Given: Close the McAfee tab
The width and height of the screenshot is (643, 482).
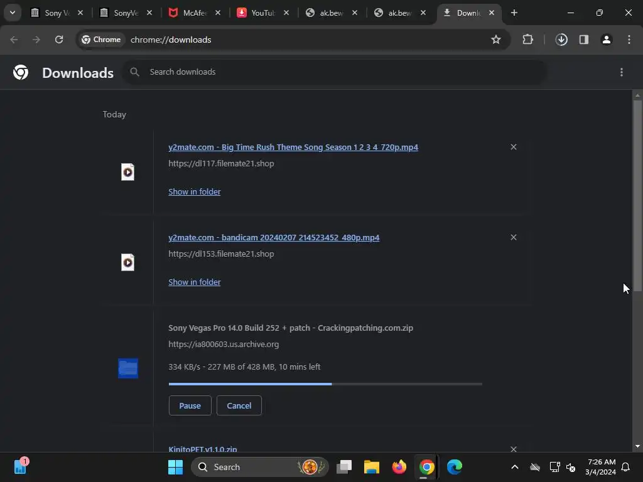Looking at the screenshot, I should [218, 13].
